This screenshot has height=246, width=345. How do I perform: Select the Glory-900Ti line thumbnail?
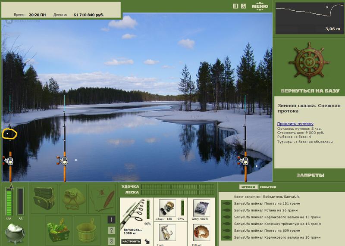pos(201,208)
